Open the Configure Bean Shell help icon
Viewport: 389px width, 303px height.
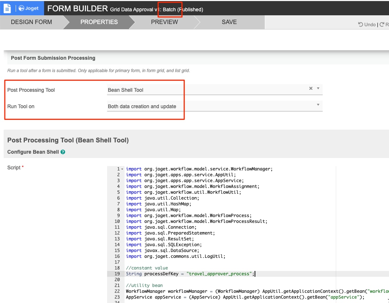[x=63, y=152]
